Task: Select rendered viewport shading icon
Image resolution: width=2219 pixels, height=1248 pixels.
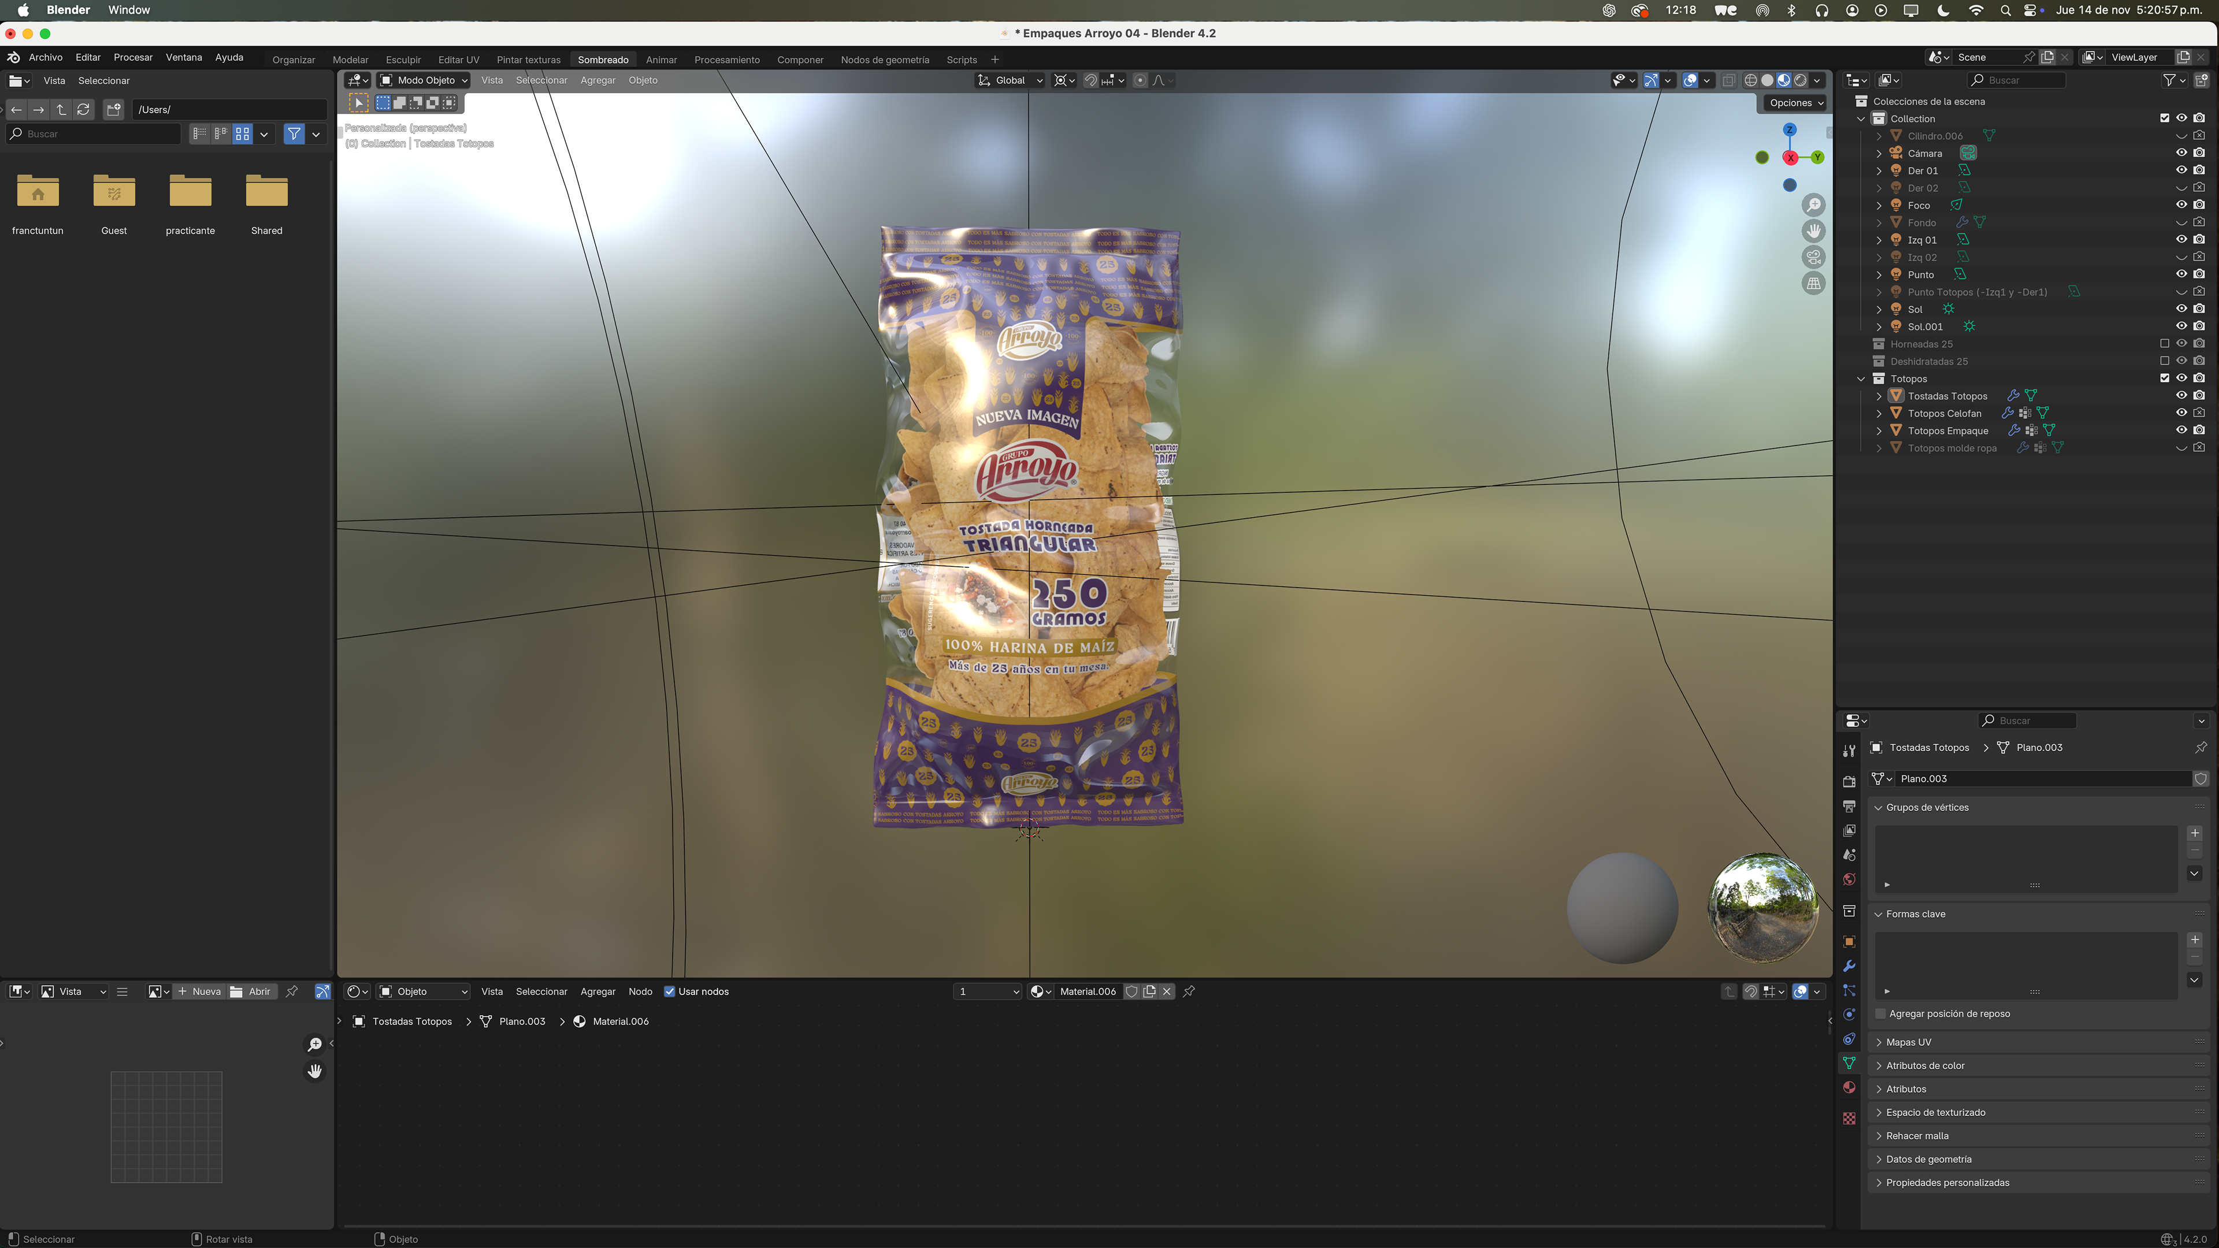Action: click(1799, 80)
